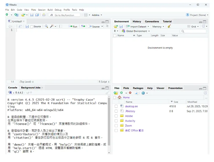Open workspace panes layout icon
Viewport: 214px width, 162px height.
pyautogui.click(x=86, y=15)
